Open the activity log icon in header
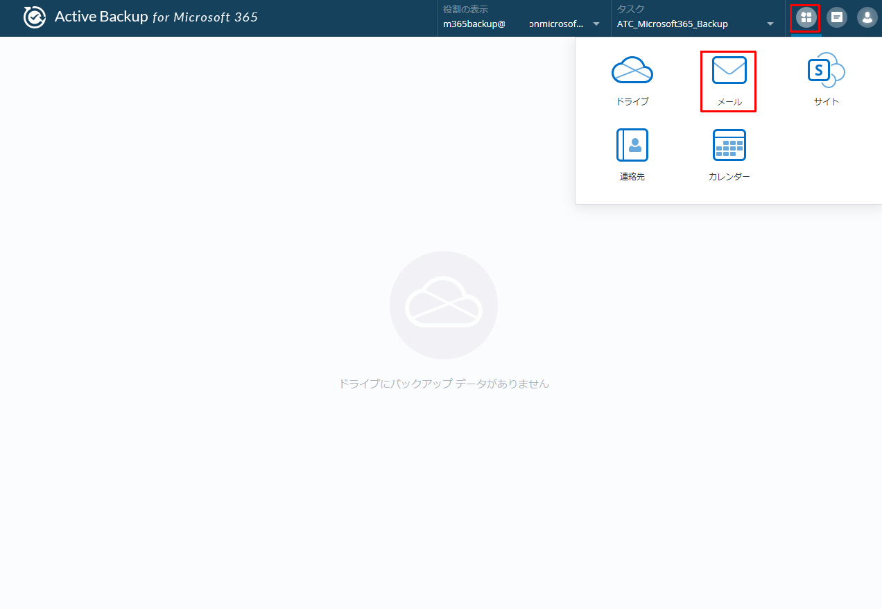 (x=837, y=17)
